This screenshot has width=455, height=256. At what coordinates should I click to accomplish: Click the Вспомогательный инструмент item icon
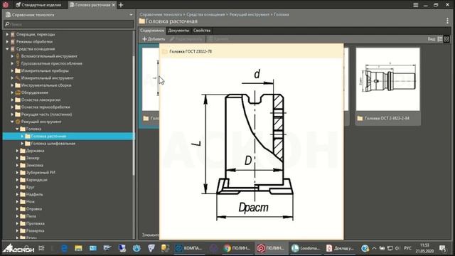click(x=18, y=56)
